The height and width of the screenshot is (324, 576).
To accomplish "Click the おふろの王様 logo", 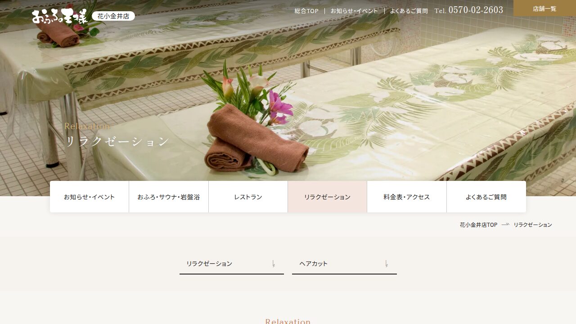I will pos(60,16).
